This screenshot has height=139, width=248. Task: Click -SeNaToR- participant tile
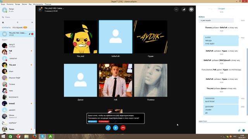[x=115, y=37]
